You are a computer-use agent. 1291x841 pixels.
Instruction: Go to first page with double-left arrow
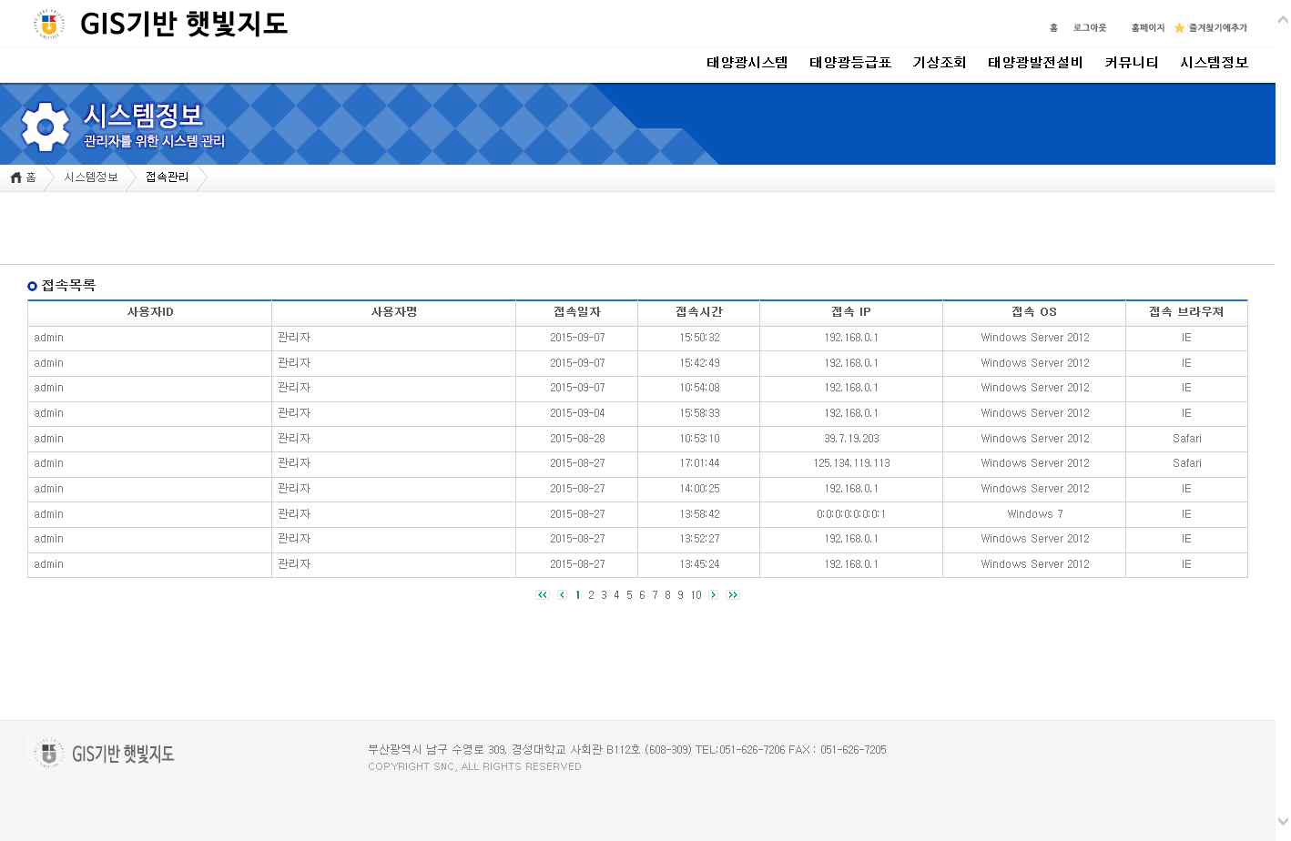(x=543, y=595)
